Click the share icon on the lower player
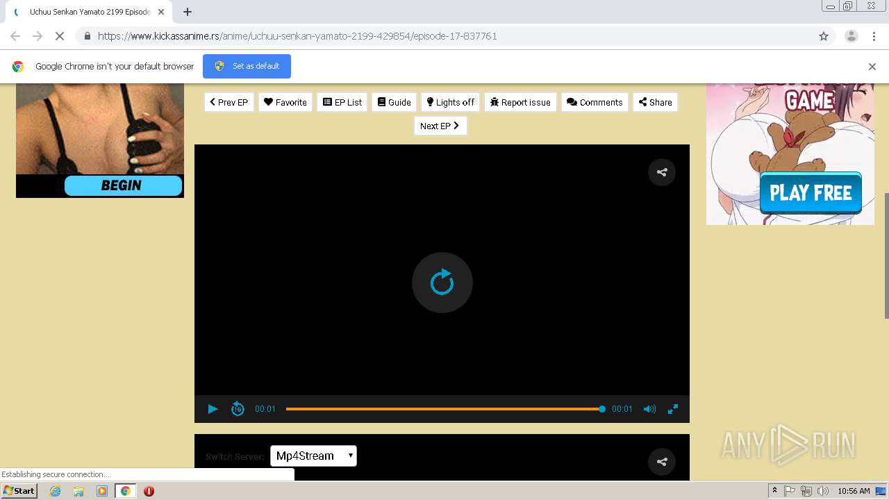Image resolution: width=889 pixels, height=500 pixels. [x=662, y=461]
